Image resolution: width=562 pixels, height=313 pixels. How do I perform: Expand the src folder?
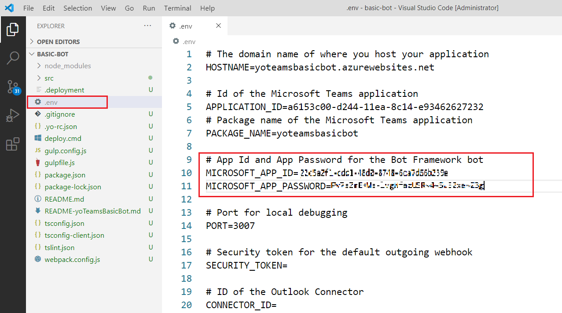pos(49,78)
